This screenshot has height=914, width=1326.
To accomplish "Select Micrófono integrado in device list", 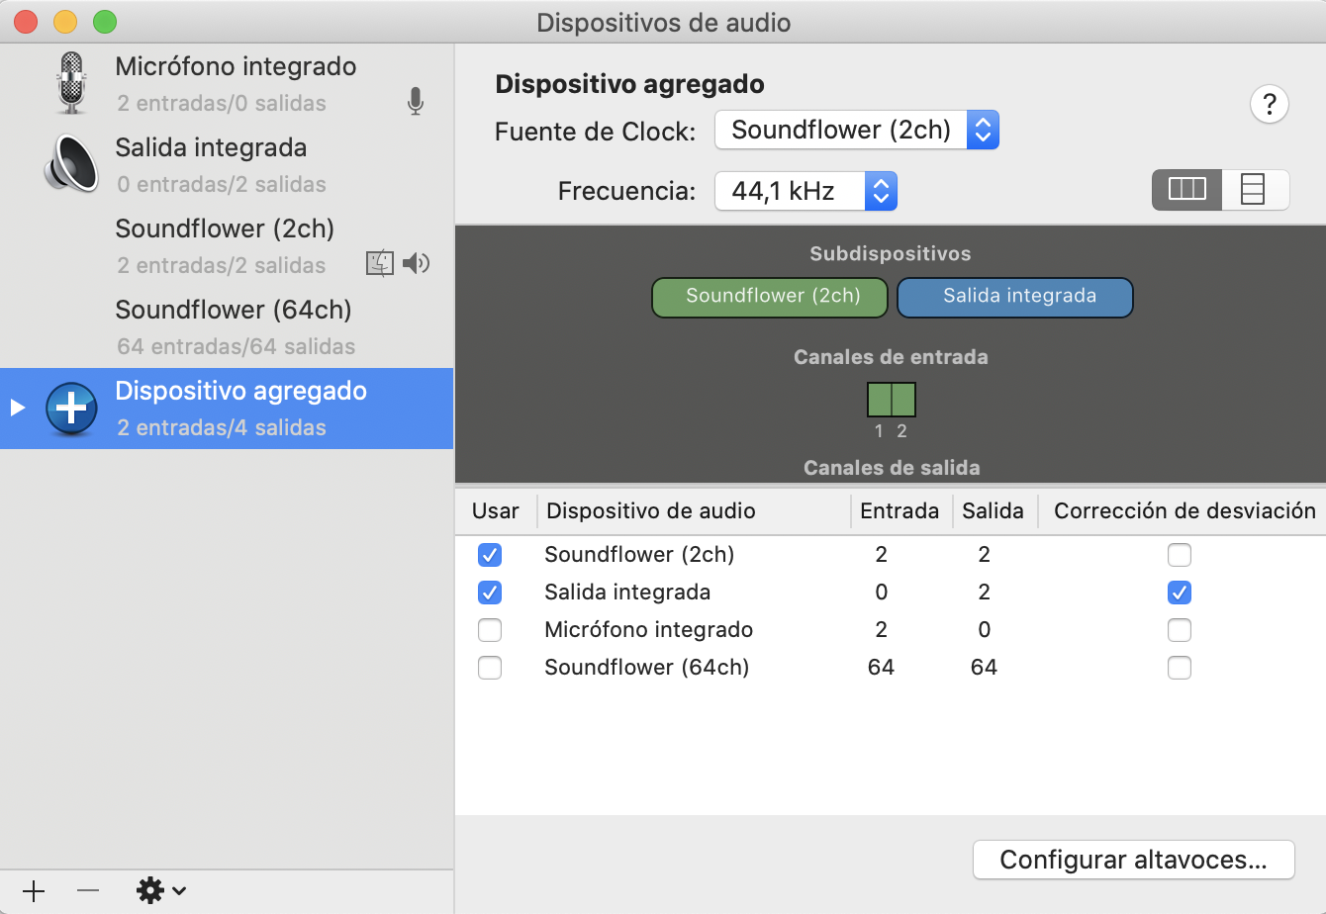I will [x=227, y=83].
